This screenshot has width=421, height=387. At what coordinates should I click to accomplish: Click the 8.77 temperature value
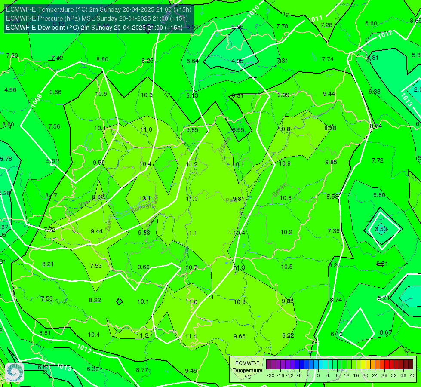142,370
